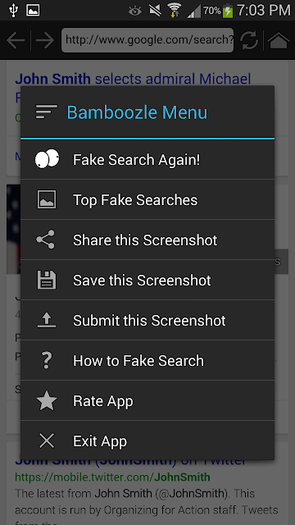Tap the Fake Search Again googly-eyes icon
The width and height of the screenshot is (295, 525).
click(47, 158)
